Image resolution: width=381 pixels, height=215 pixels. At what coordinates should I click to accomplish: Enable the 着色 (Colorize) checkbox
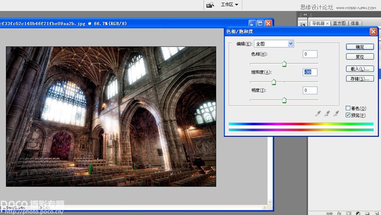pyautogui.click(x=348, y=108)
